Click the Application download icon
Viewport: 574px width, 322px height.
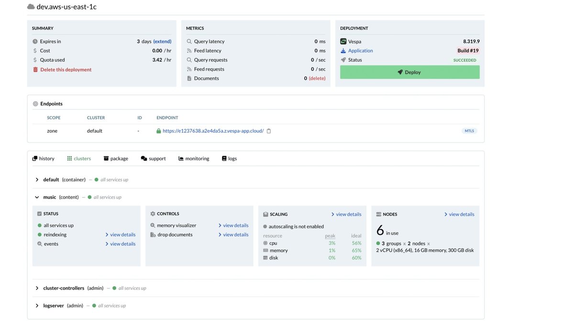pyautogui.click(x=343, y=51)
